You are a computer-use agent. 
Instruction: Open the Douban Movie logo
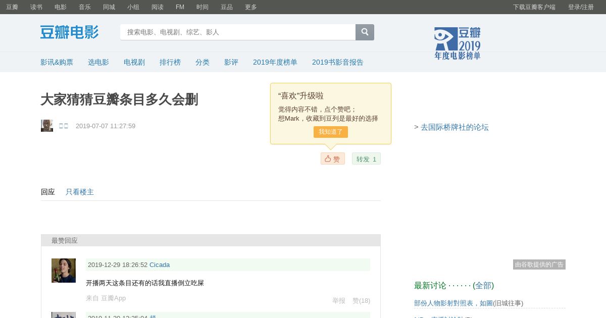[x=70, y=32]
